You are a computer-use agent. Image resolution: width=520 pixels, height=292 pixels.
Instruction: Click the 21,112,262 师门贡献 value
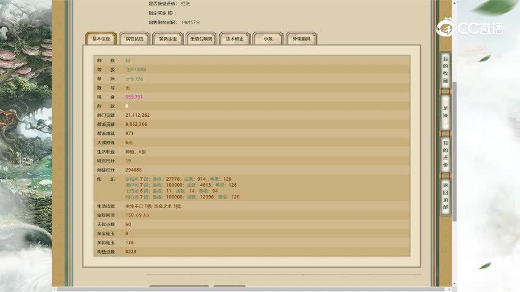pos(138,115)
